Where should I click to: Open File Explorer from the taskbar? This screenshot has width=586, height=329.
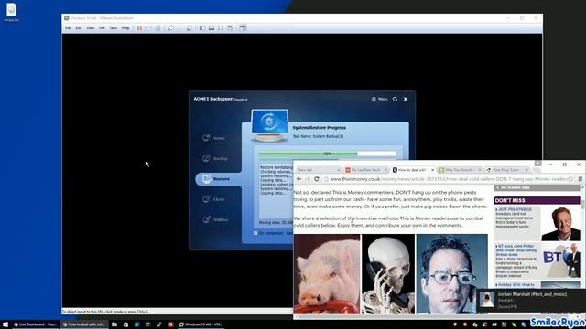tap(114, 324)
